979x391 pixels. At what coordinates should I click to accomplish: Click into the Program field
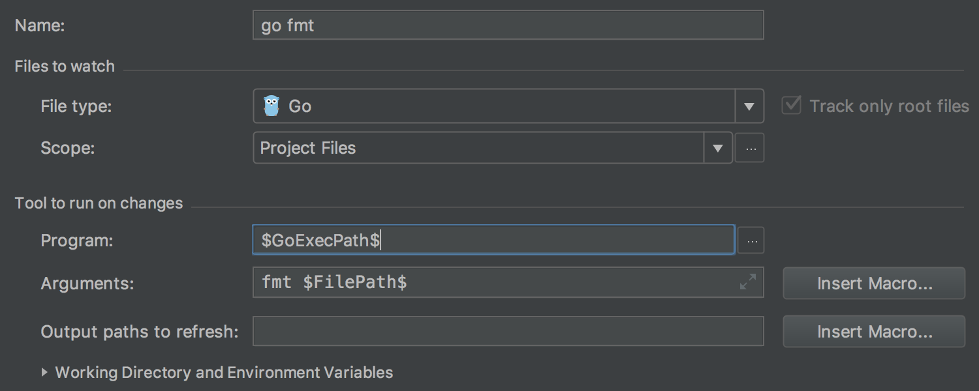pos(494,240)
